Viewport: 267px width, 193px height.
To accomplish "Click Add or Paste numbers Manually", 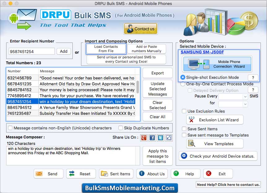I will [x=146, y=49].
